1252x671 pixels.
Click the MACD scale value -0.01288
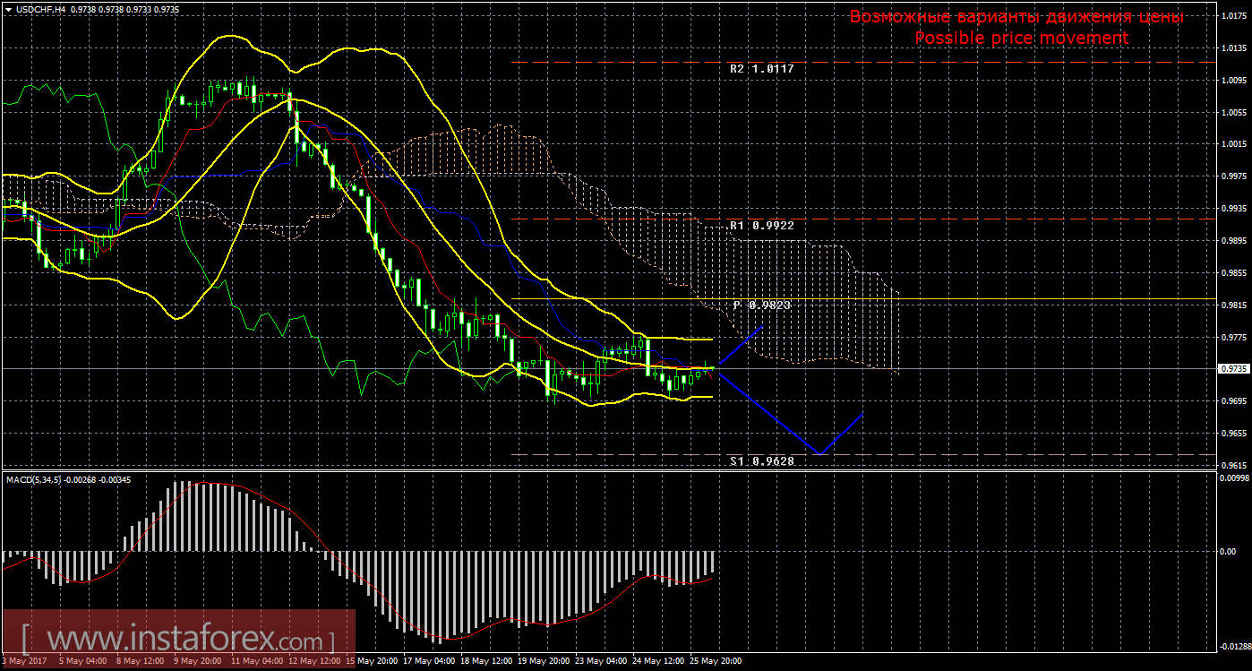click(1234, 646)
